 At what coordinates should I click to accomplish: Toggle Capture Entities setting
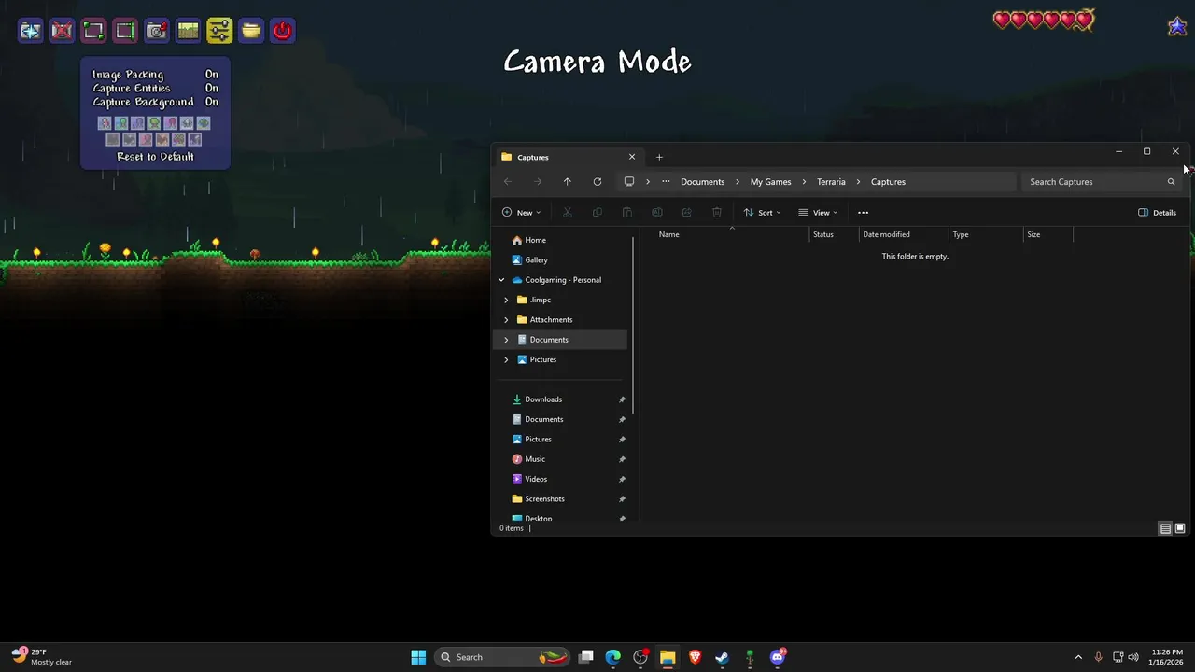tap(155, 88)
